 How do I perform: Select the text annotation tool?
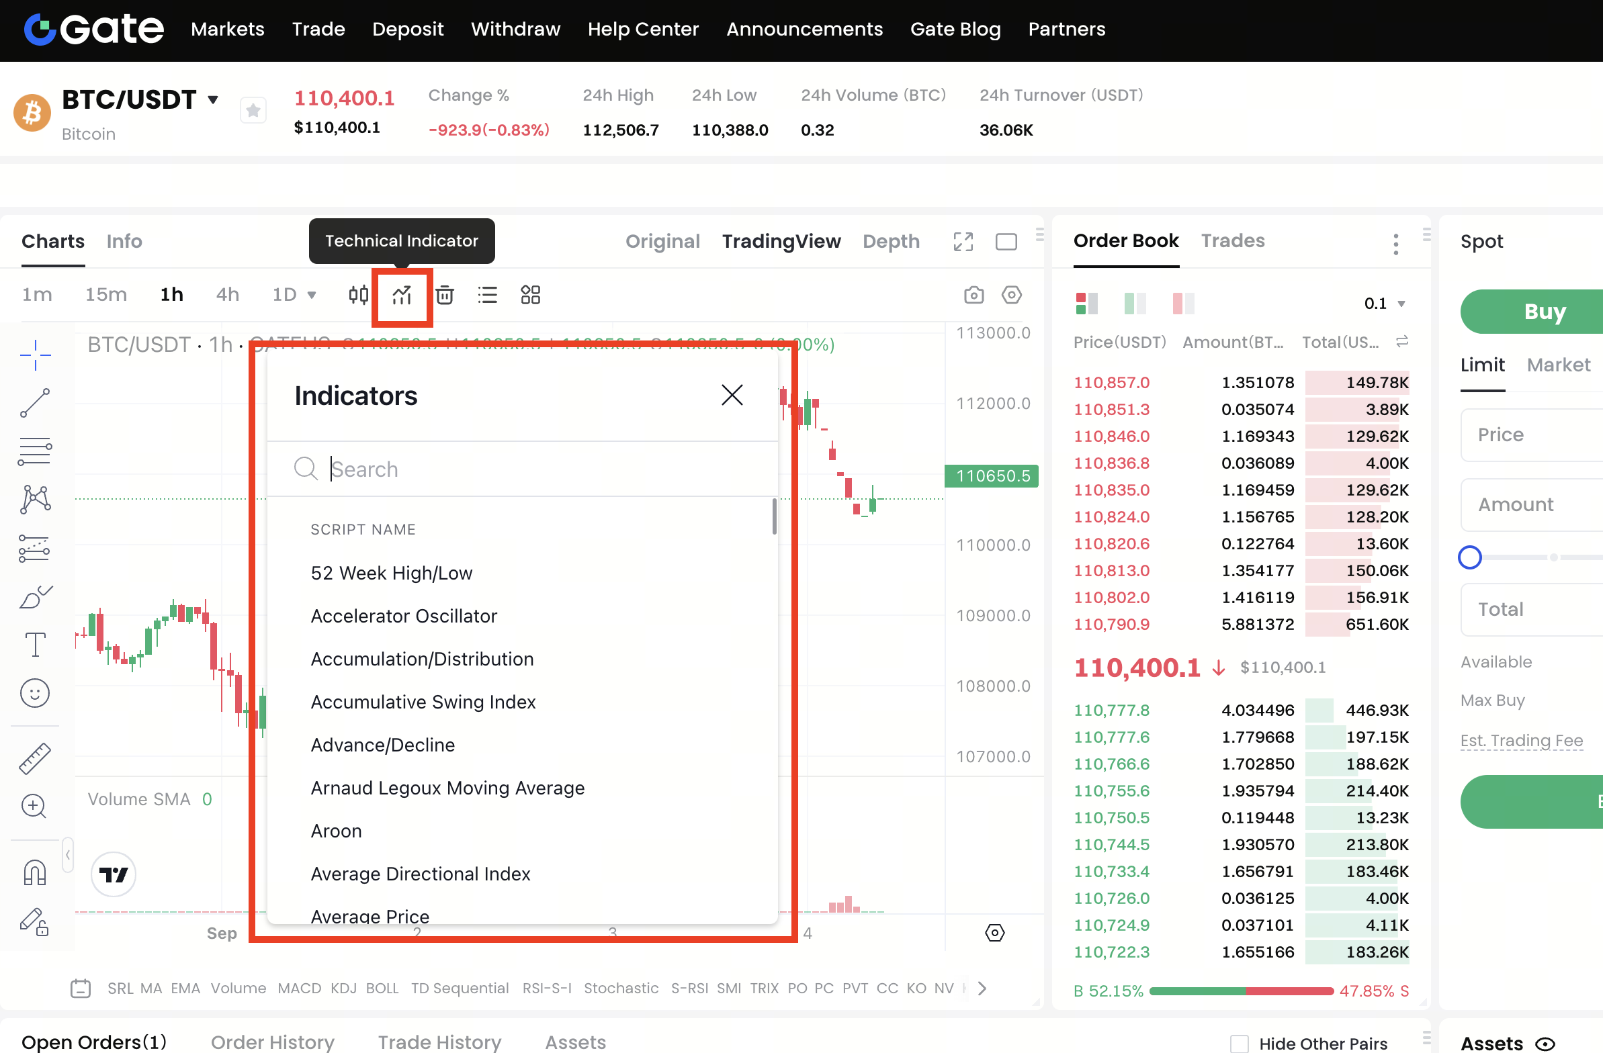click(35, 644)
